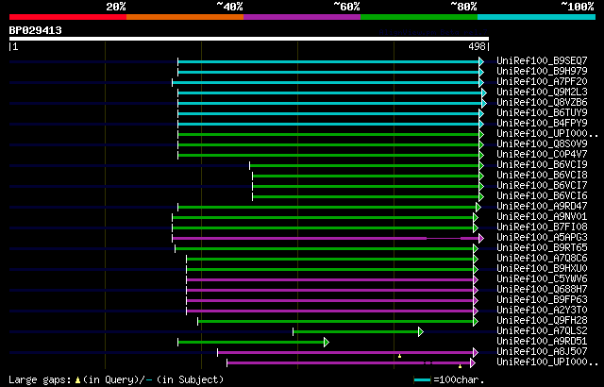
Task: Click the UniRef100_B6TUY9 entry
Action: pyautogui.click(x=542, y=113)
